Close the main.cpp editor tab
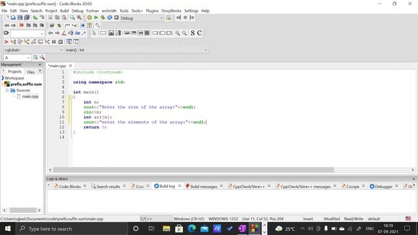 pyautogui.click(x=71, y=65)
